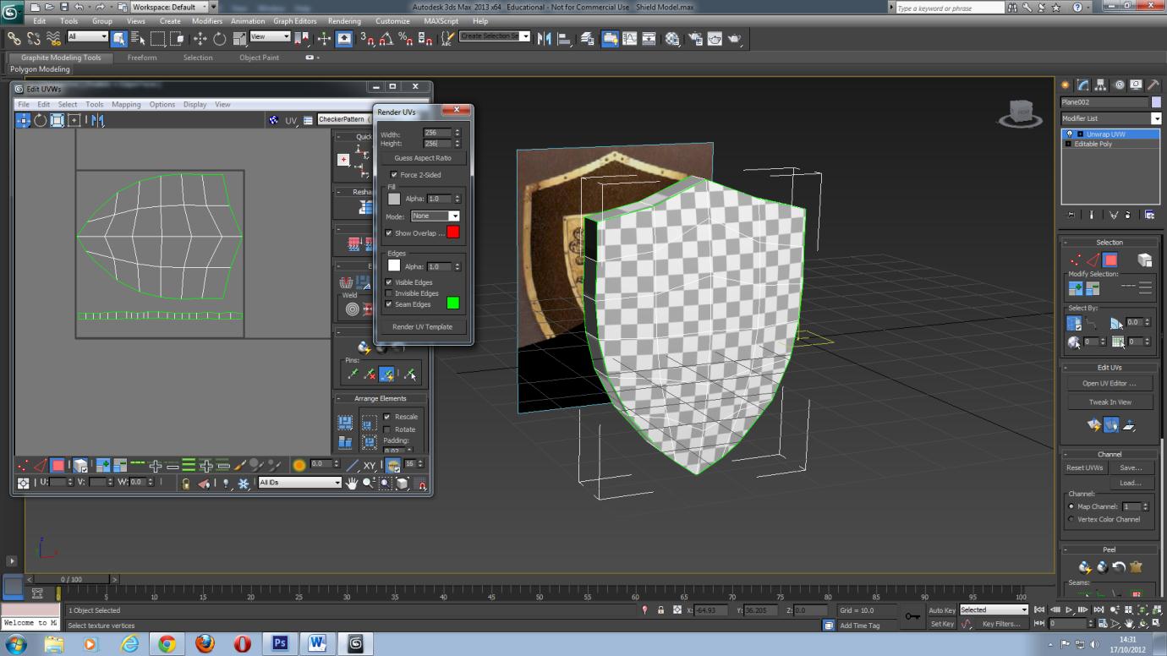Click Polygon selection icon in Selection rollout
The image size is (1167, 656).
point(1110,260)
